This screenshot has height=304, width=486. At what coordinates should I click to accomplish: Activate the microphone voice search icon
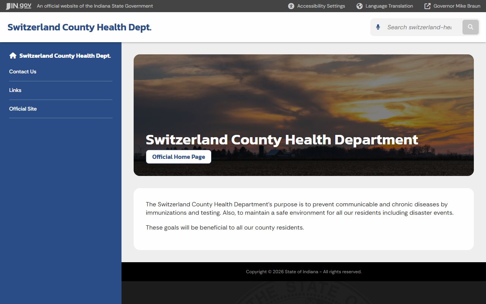[378, 27]
